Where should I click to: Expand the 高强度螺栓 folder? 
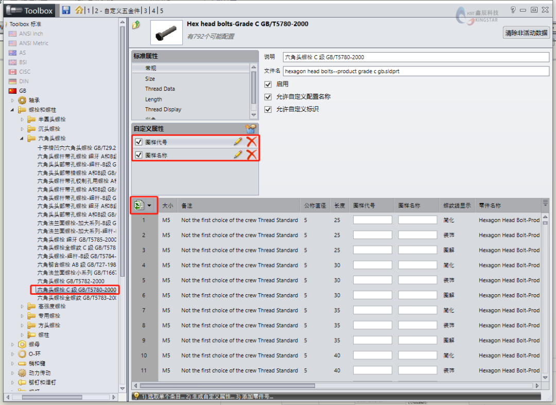[22, 306]
